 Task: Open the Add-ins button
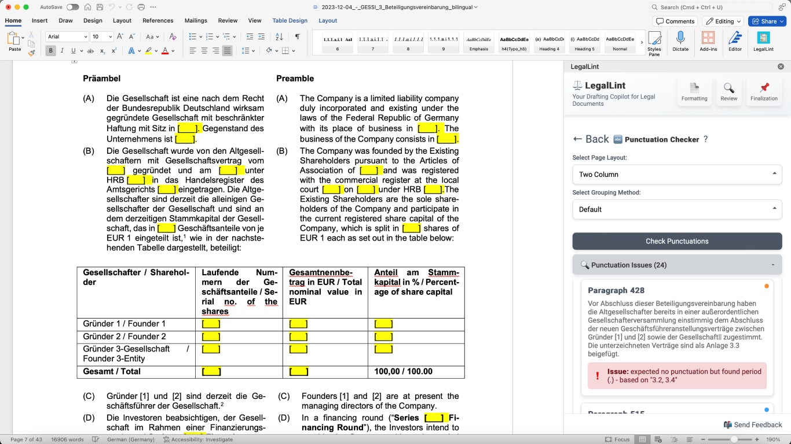pyautogui.click(x=708, y=42)
